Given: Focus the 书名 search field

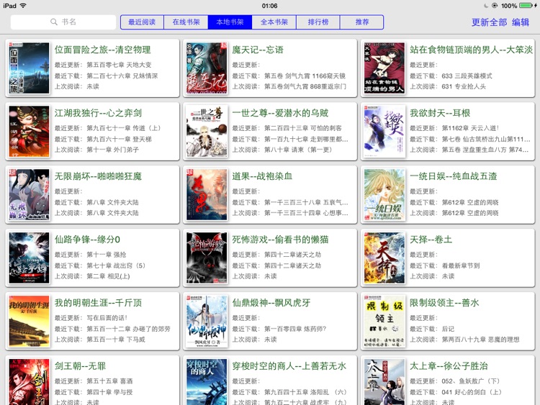Looking at the screenshot, I should [63, 22].
